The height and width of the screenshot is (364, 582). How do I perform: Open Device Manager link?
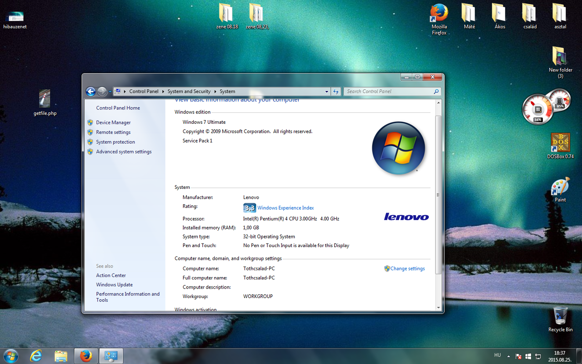click(x=113, y=122)
